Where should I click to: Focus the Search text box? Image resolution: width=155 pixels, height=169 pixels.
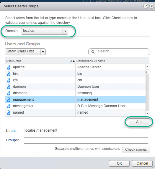[119, 52]
